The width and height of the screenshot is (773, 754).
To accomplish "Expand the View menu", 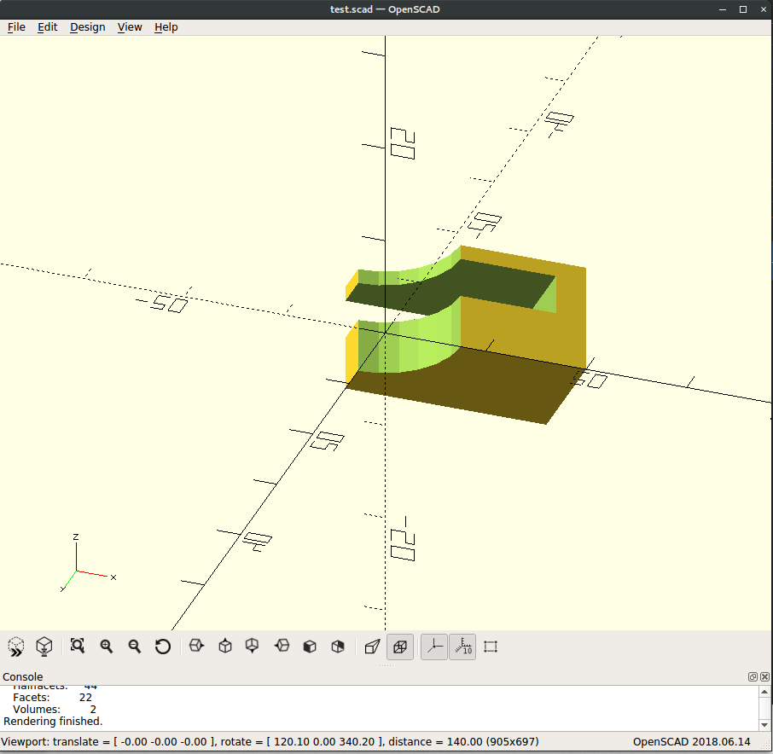I will tap(130, 26).
